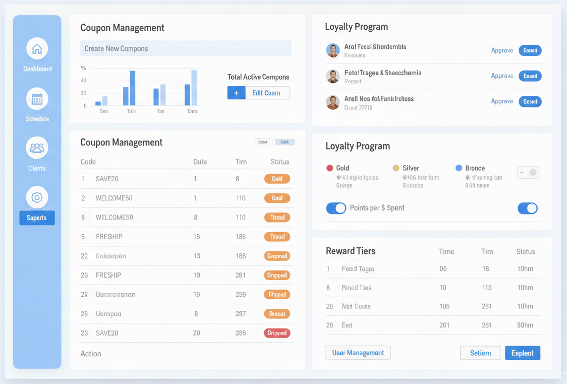Switch to first small tab above coupon table
Screen dimensions: 567x384
263,142
